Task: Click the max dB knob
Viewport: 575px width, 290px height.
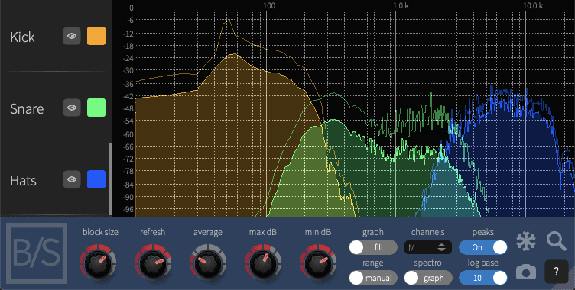Action: tap(262, 263)
